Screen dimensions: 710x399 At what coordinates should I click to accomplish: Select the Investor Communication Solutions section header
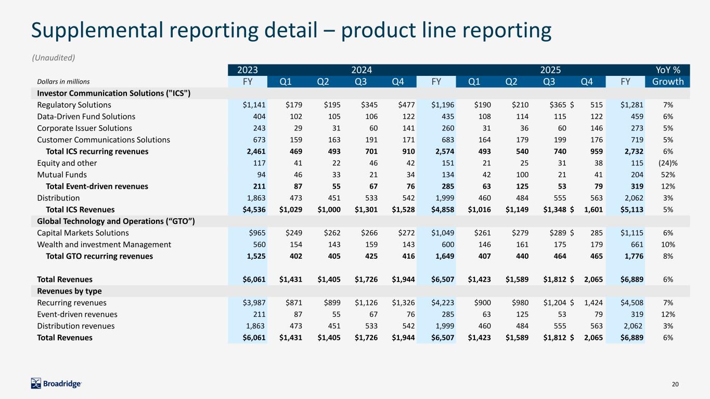click(114, 94)
